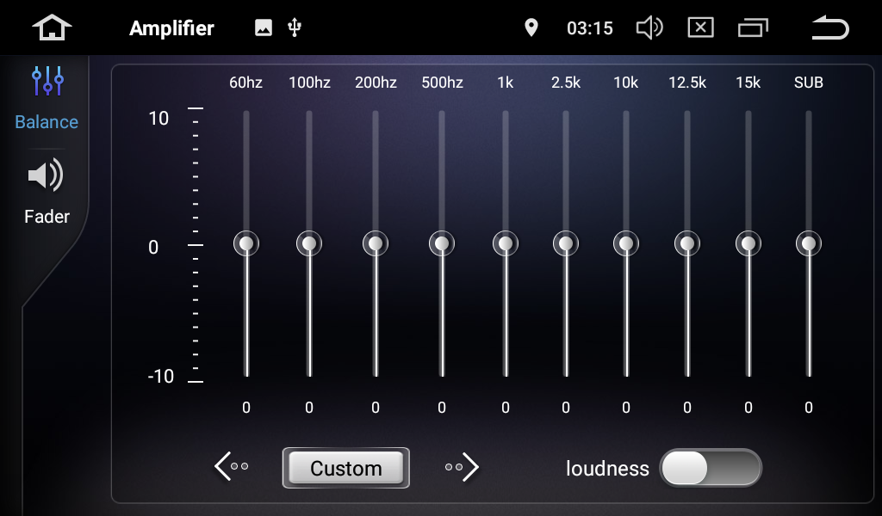Click the 60hz slider knob

[x=246, y=243]
